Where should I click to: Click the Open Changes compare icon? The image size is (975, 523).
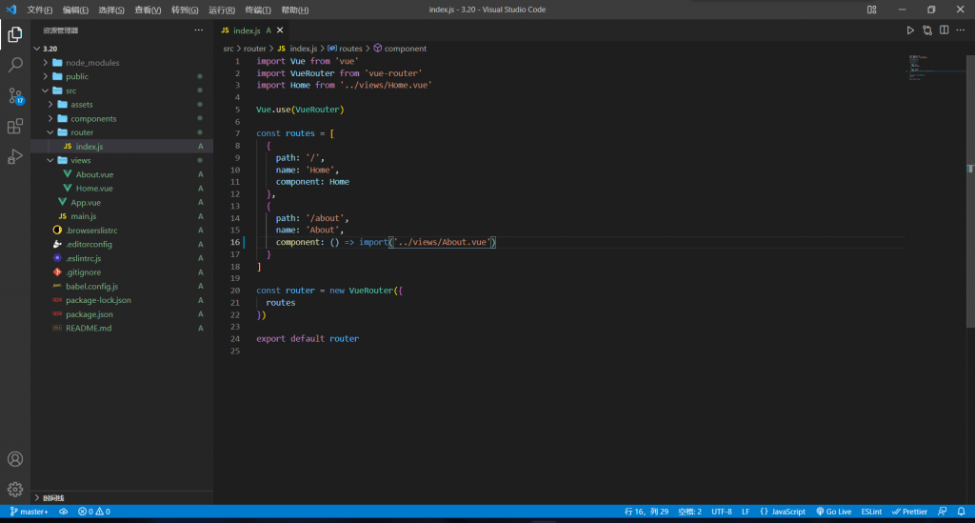926,30
